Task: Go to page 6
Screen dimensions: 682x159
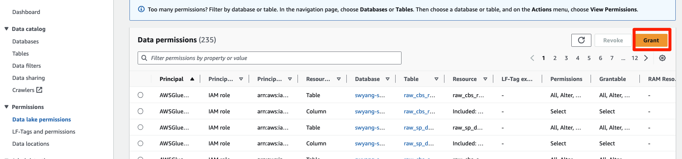Action: click(601, 58)
